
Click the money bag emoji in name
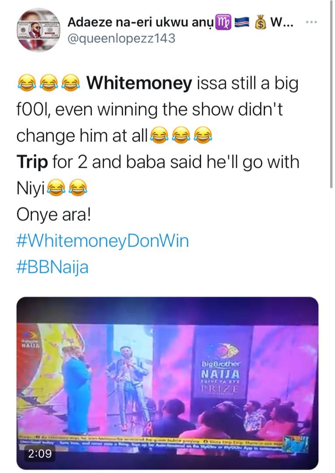pos(261,22)
